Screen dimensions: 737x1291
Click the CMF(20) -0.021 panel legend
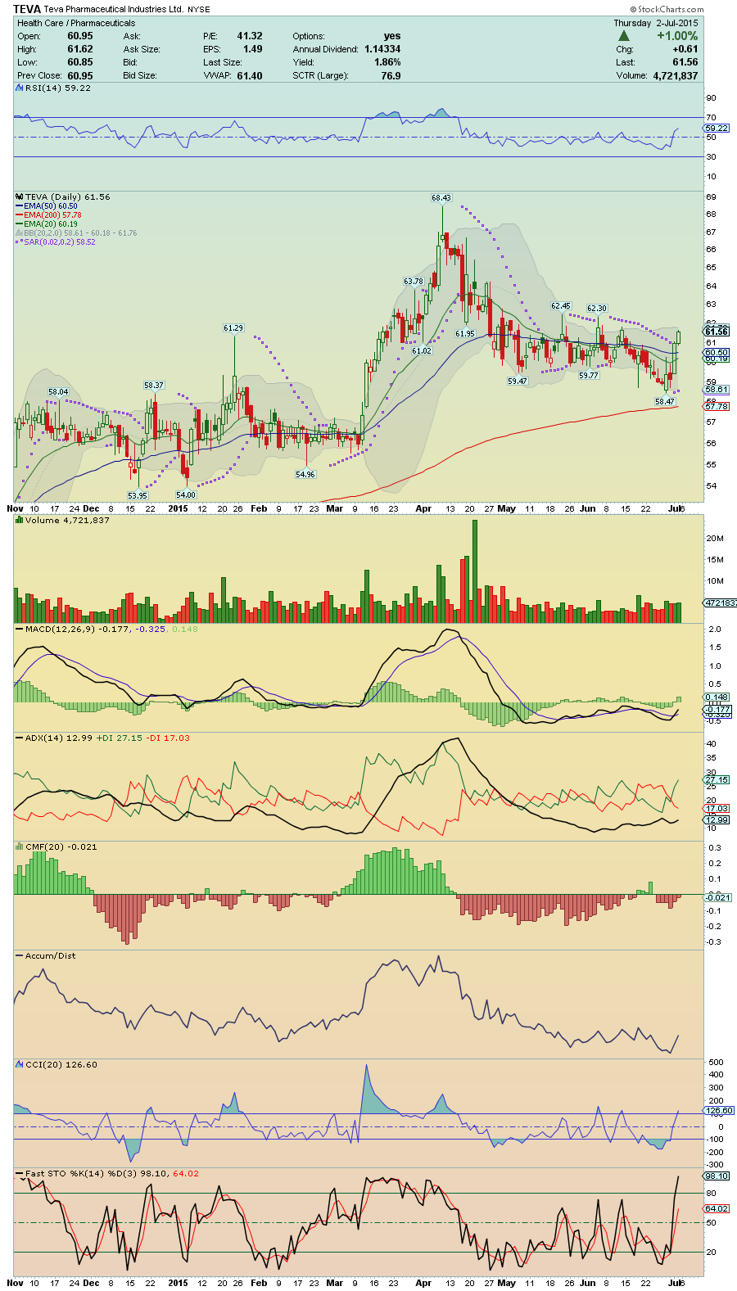pyautogui.click(x=57, y=846)
